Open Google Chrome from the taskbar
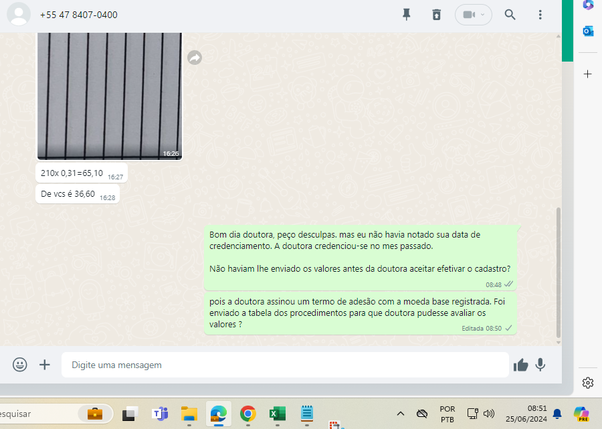This screenshot has height=429, width=602. (x=248, y=414)
